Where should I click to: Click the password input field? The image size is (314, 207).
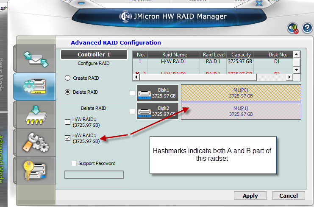tap(94, 175)
